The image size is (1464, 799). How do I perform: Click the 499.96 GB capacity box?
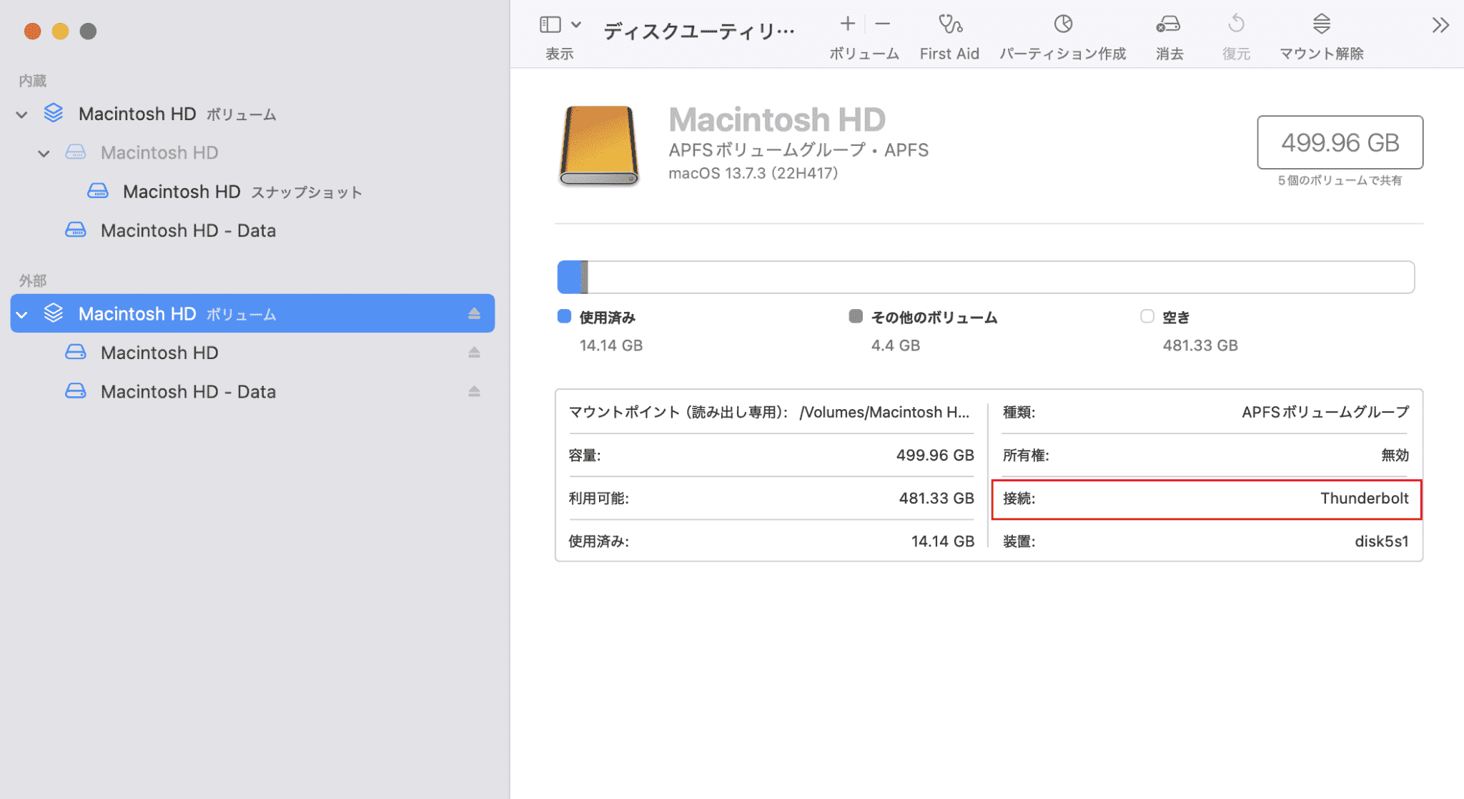click(x=1340, y=142)
